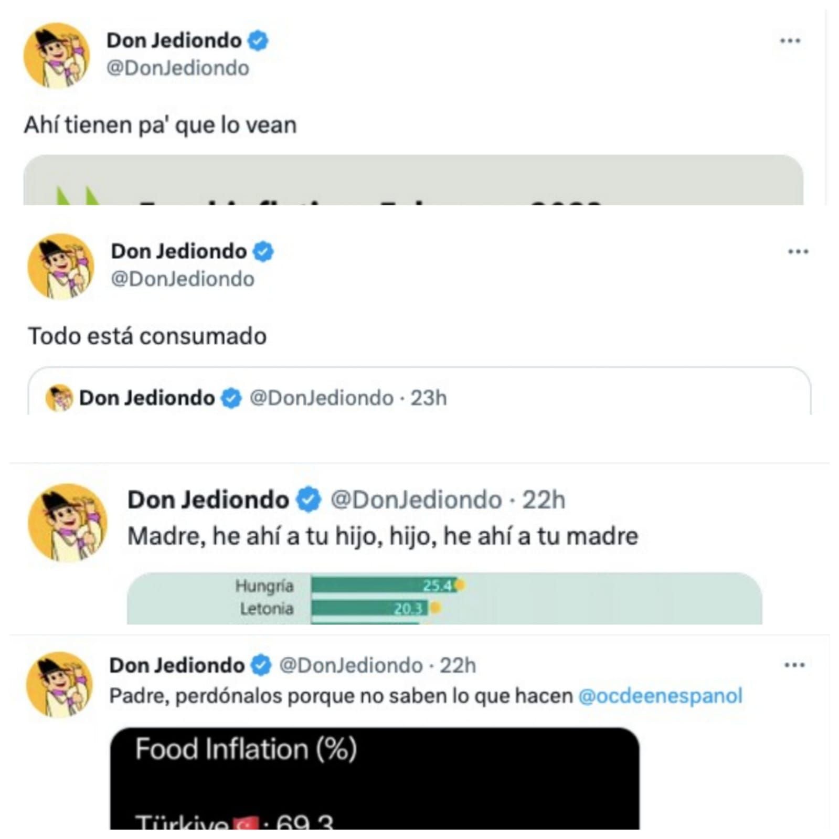Open the more options menu on the first tweet
This screenshot has width=839, height=839.
(x=790, y=40)
